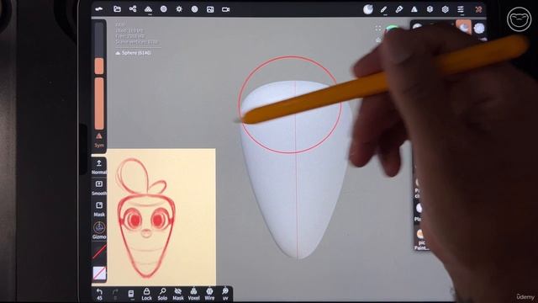Open the Material sphere menu
Screen dimensions: 538x303
164,9
